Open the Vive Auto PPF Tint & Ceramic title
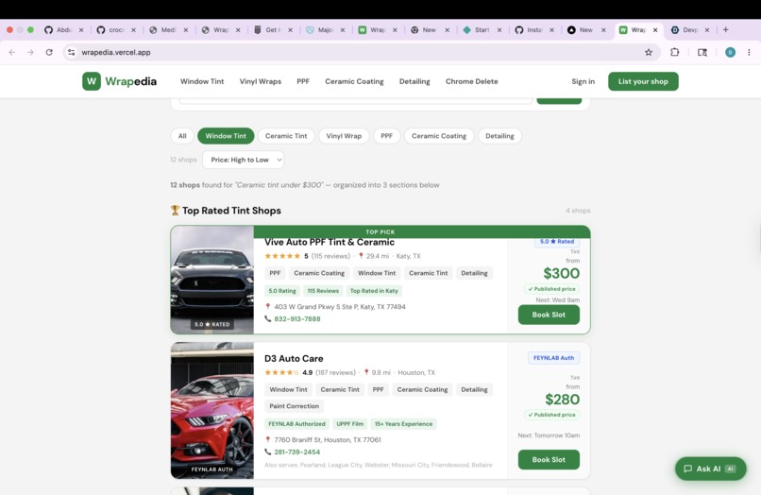 [330, 242]
